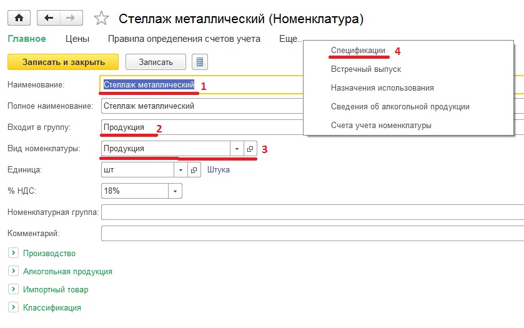Screen dimensions: 524x328
Task: Go back with the left arrow
Action: coord(49,19)
